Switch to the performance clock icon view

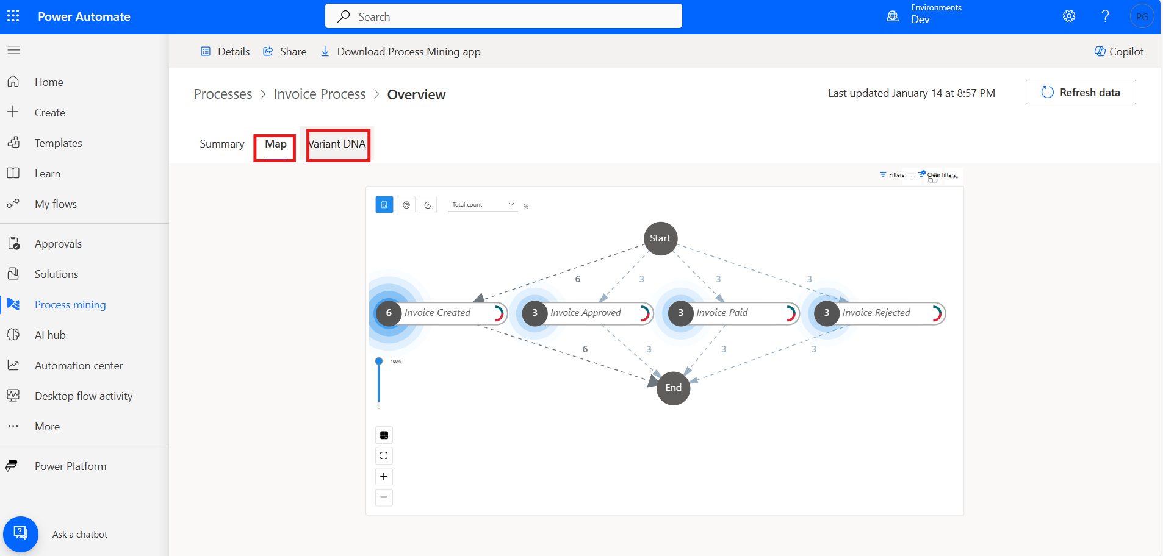click(x=406, y=205)
